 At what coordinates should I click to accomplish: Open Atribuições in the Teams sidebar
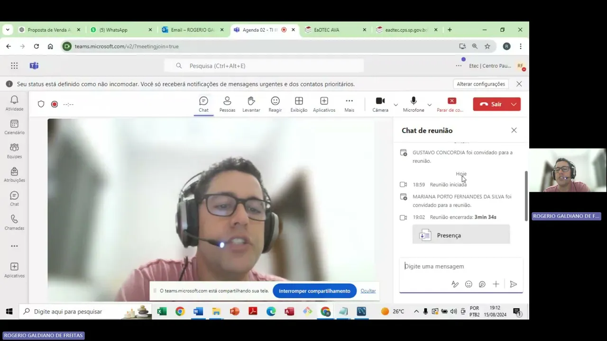click(x=14, y=174)
